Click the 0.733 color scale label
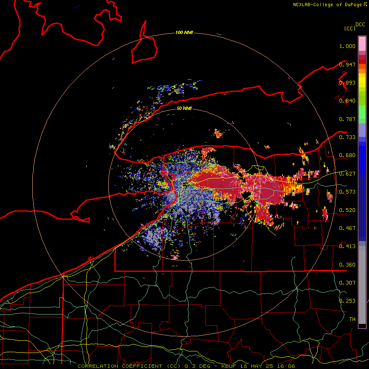Screen dimensions: 369x369 pos(347,137)
